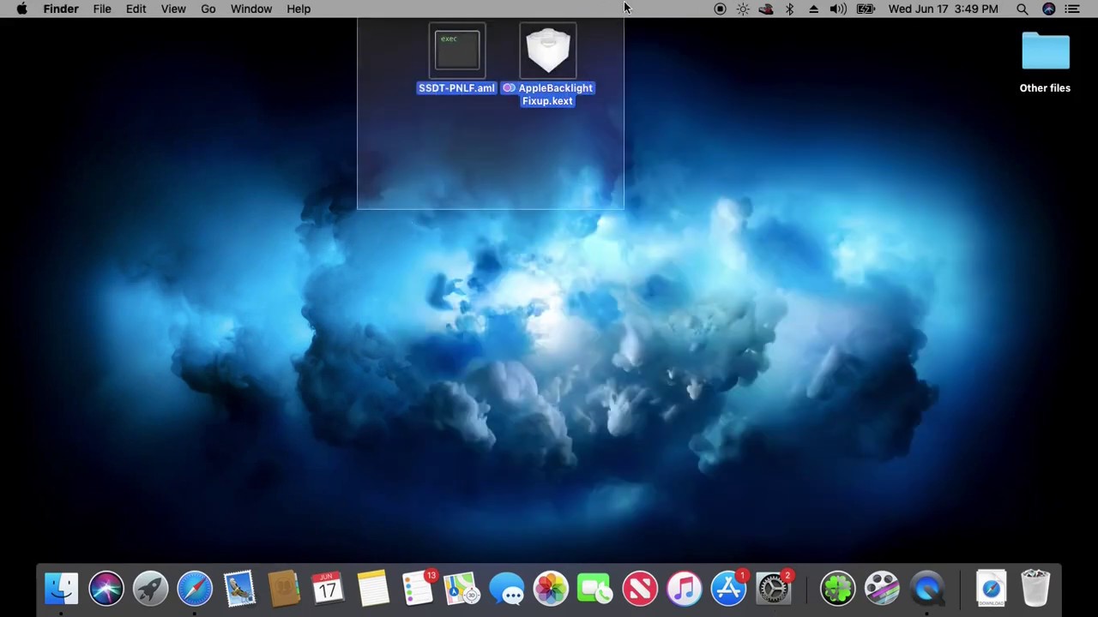Open Launchpad rocket icon in Dock
The height and width of the screenshot is (617, 1098).
click(150, 589)
